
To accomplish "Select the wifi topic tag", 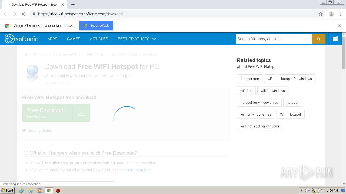I will pyautogui.click(x=270, y=79).
